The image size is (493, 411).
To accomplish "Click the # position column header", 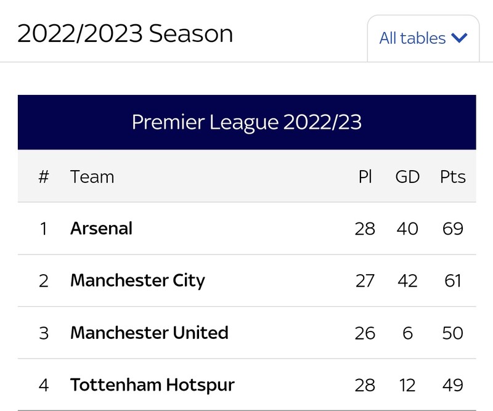I will (44, 177).
